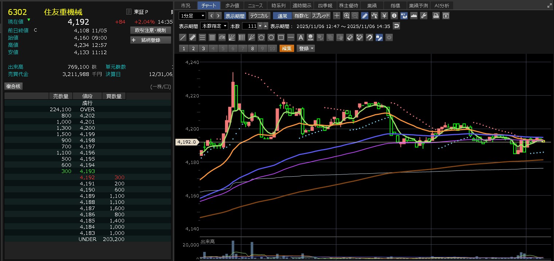Toggle 指数化 chart display mode

click(301, 16)
